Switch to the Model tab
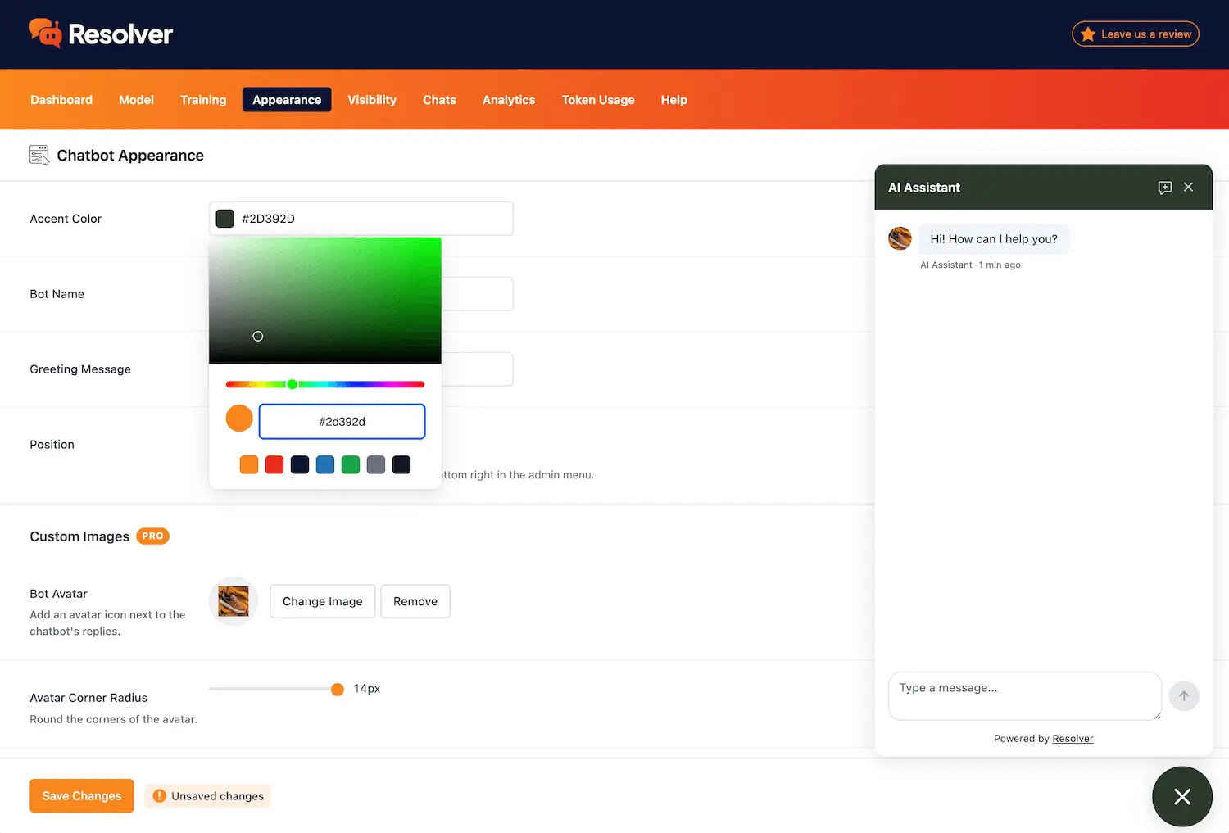Viewport: 1229px width, 833px height. pos(136,100)
